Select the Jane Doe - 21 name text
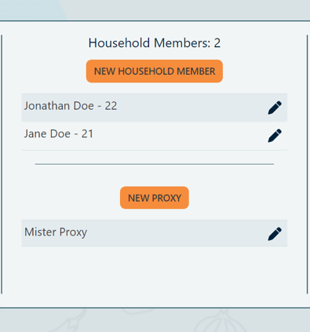 [x=59, y=134]
